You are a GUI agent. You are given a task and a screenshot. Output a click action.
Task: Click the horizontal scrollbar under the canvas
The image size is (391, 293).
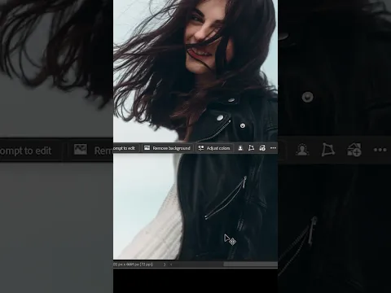tap(250, 264)
